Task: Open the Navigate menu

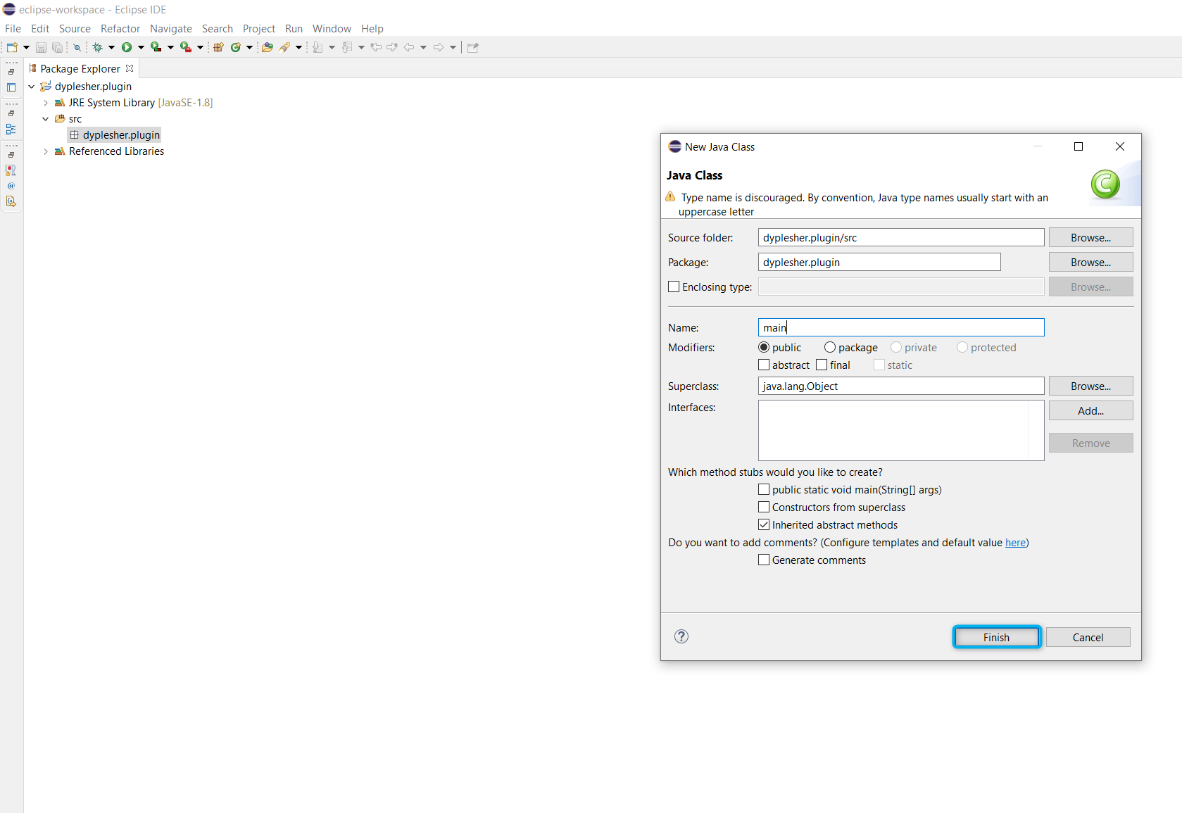Action: coord(171,29)
